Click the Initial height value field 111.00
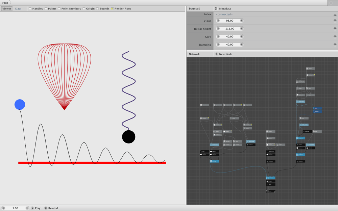Viewport: 338px width, 211px height. 230,28
